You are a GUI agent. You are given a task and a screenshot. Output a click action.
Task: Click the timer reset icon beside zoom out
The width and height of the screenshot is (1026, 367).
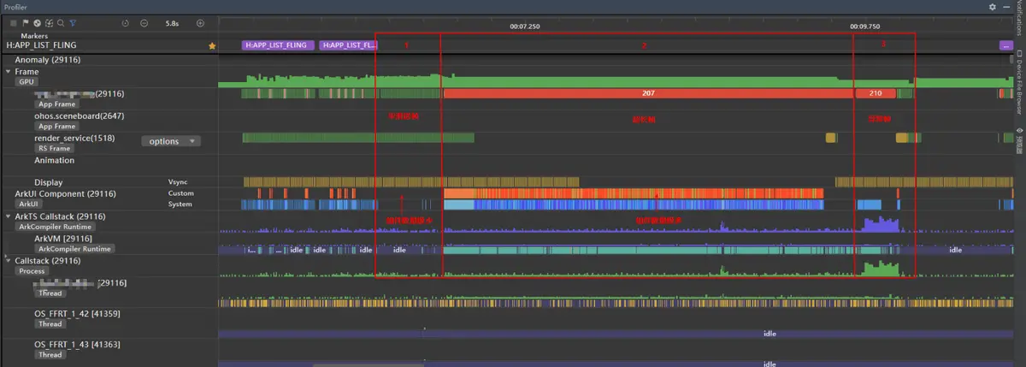tap(126, 23)
